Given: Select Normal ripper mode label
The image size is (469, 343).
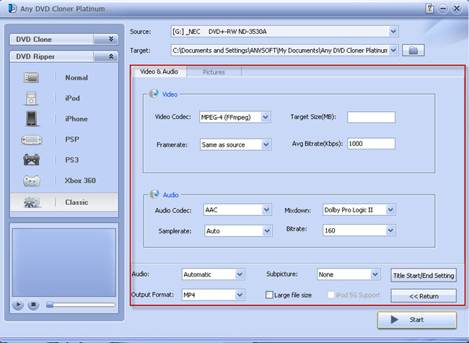Looking at the screenshot, I should coord(76,77).
